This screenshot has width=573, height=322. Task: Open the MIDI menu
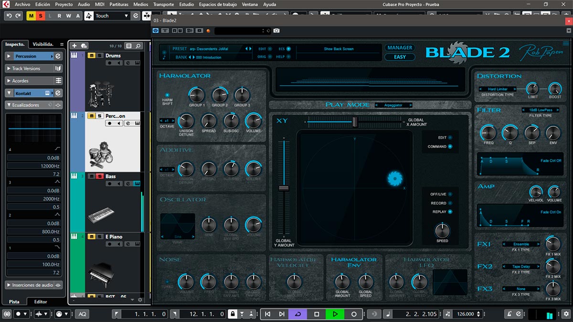pos(99,4)
